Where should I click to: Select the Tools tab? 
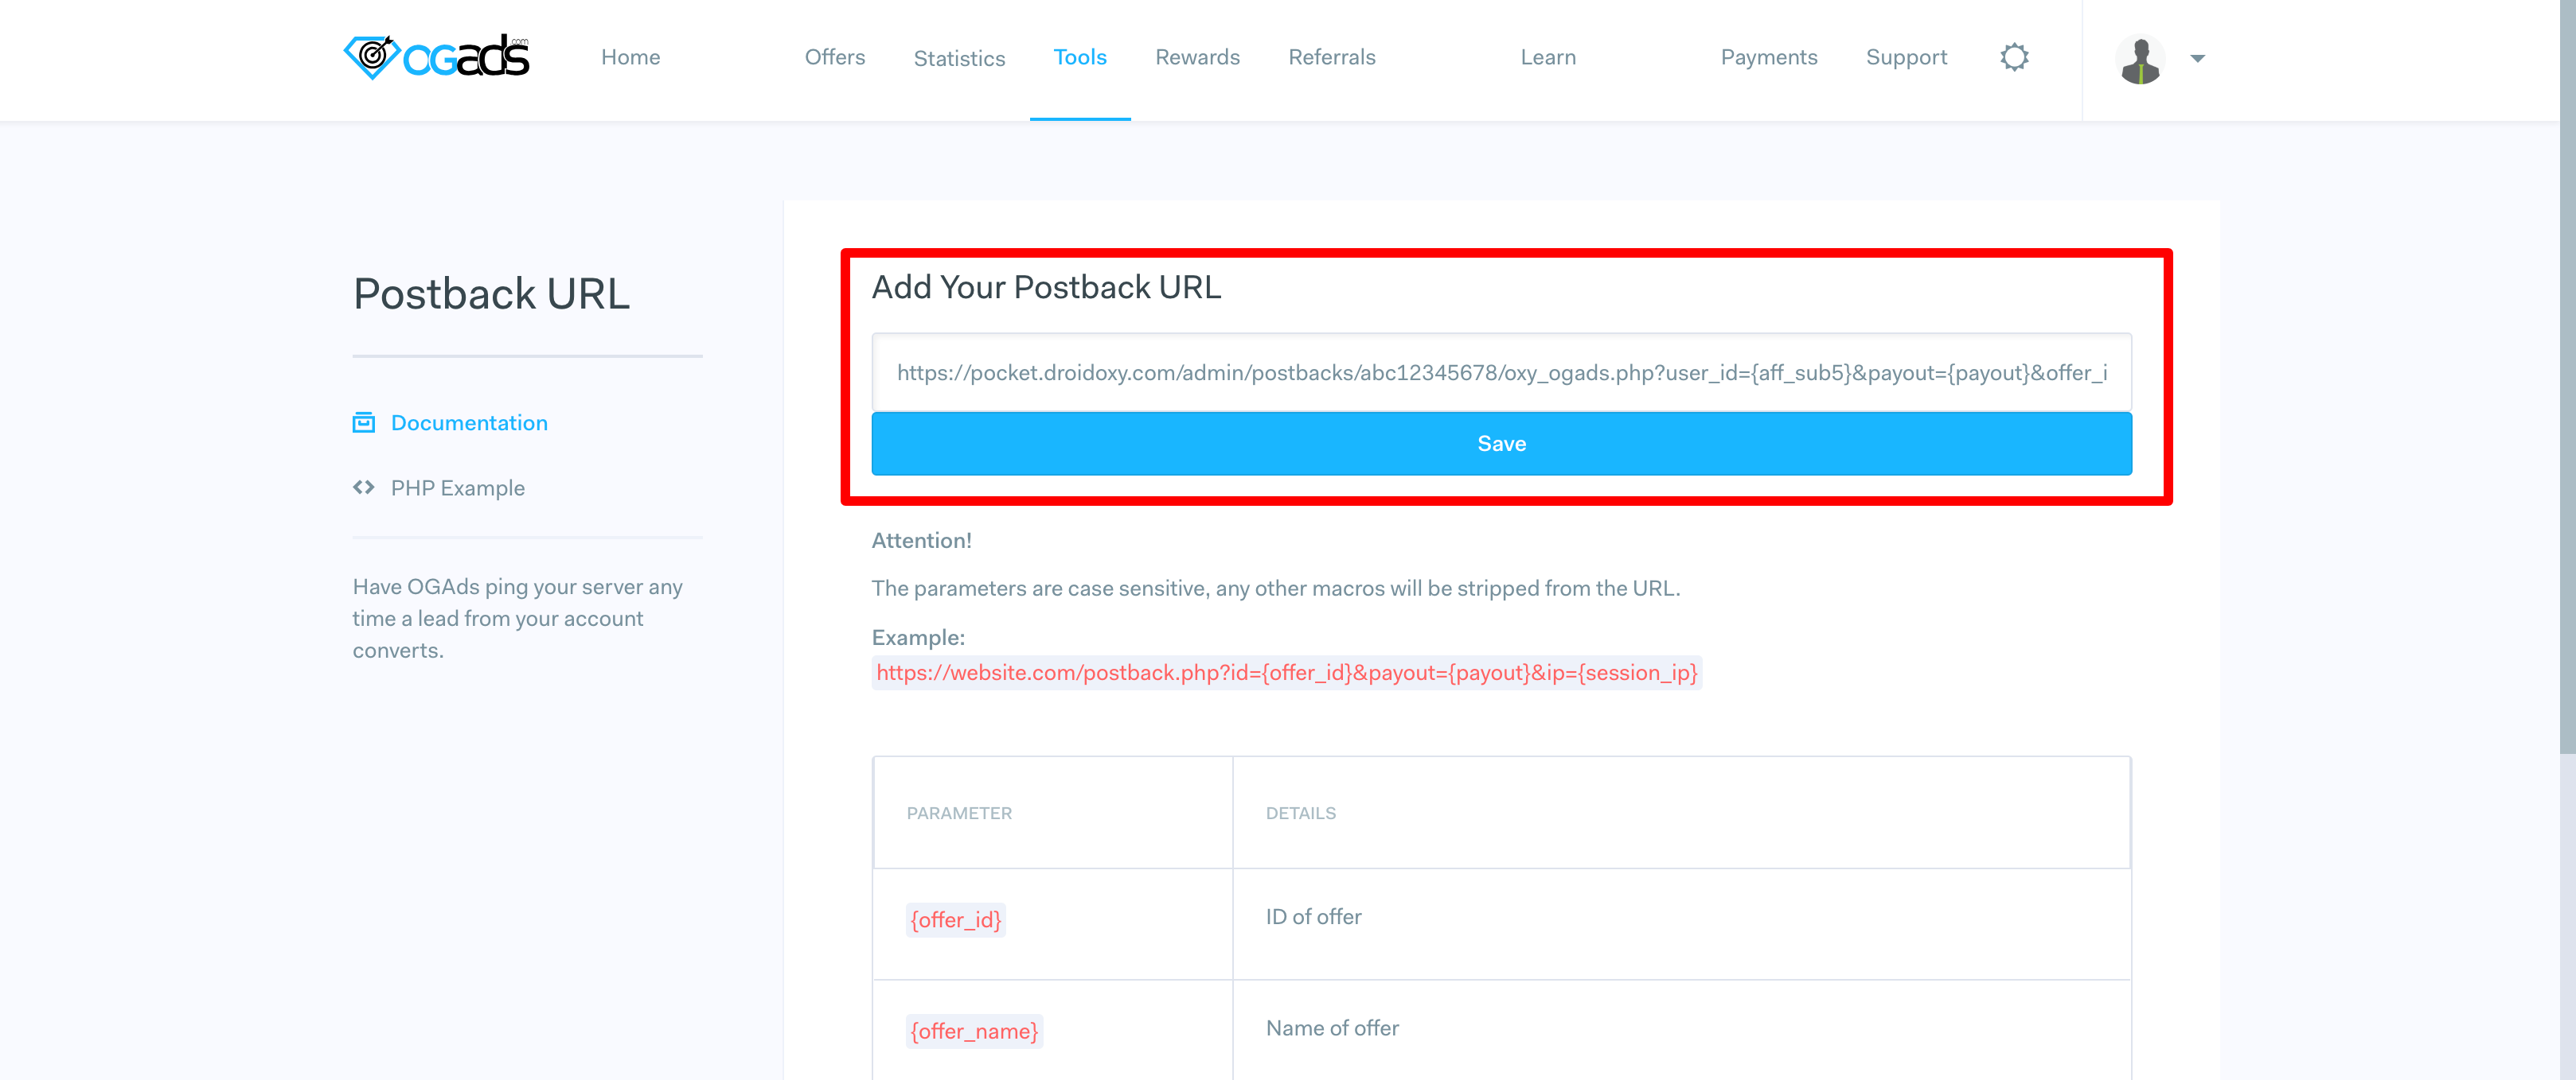tap(1080, 57)
